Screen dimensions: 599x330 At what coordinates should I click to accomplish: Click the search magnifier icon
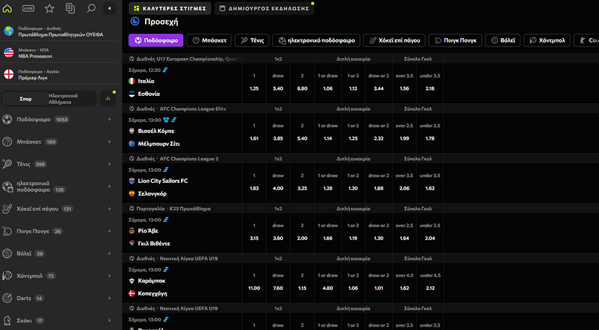tap(91, 9)
